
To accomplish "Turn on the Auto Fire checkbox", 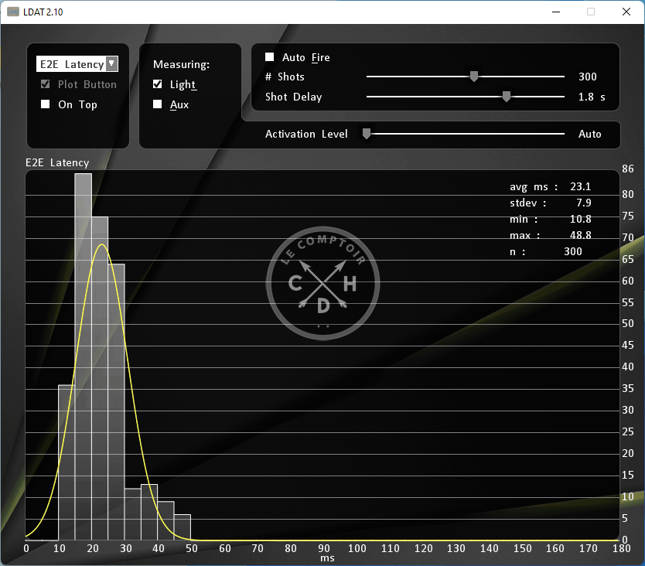I will click(270, 57).
